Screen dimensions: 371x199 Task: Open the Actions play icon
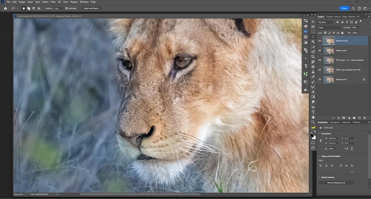coord(306,90)
